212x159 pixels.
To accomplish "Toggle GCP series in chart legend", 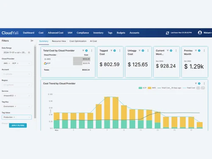I will pos(142,88).
